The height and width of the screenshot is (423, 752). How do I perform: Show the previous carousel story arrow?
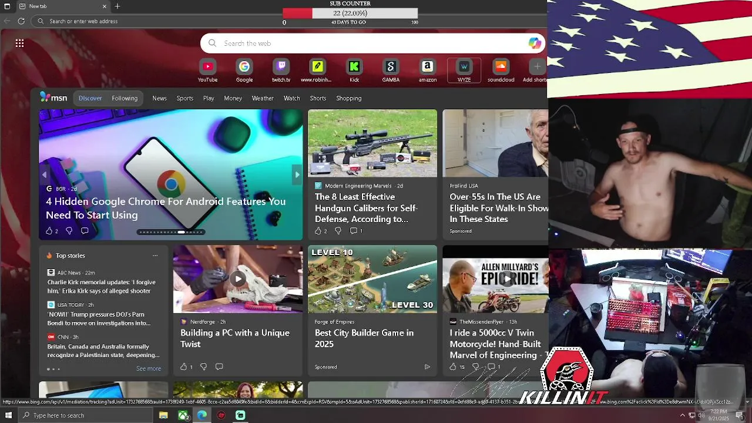44,174
